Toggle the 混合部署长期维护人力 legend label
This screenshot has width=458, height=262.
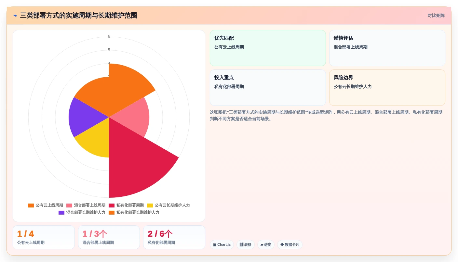point(86,213)
